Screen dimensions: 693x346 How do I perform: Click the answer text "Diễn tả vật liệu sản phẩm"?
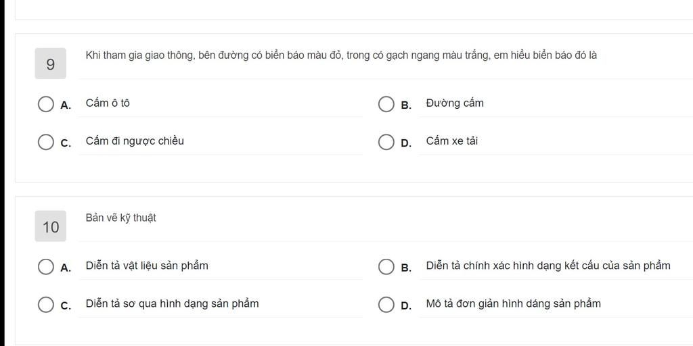(147, 266)
